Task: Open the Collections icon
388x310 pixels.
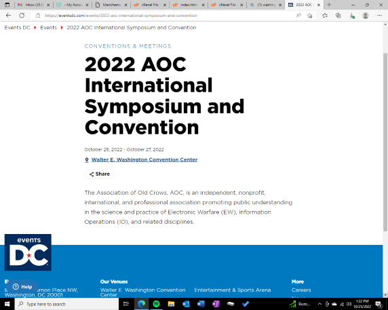Action: point(338,16)
